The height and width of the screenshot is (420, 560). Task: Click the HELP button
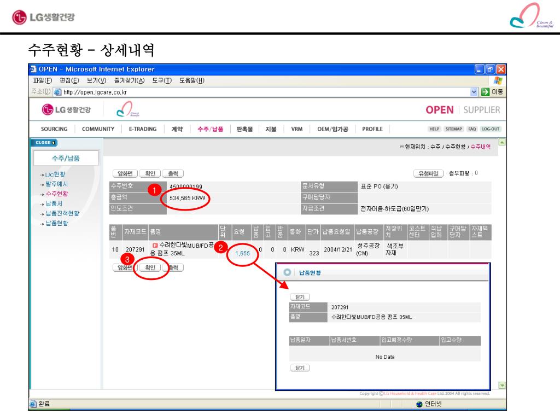click(x=434, y=129)
